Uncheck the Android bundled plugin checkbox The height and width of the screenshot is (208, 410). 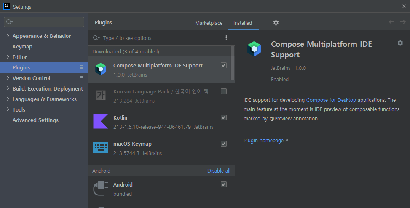tap(224, 184)
